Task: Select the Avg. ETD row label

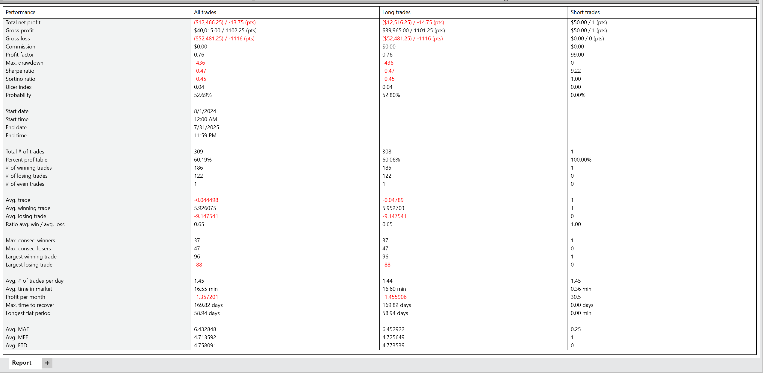Action: pyautogui.click(x=16, y=345)
